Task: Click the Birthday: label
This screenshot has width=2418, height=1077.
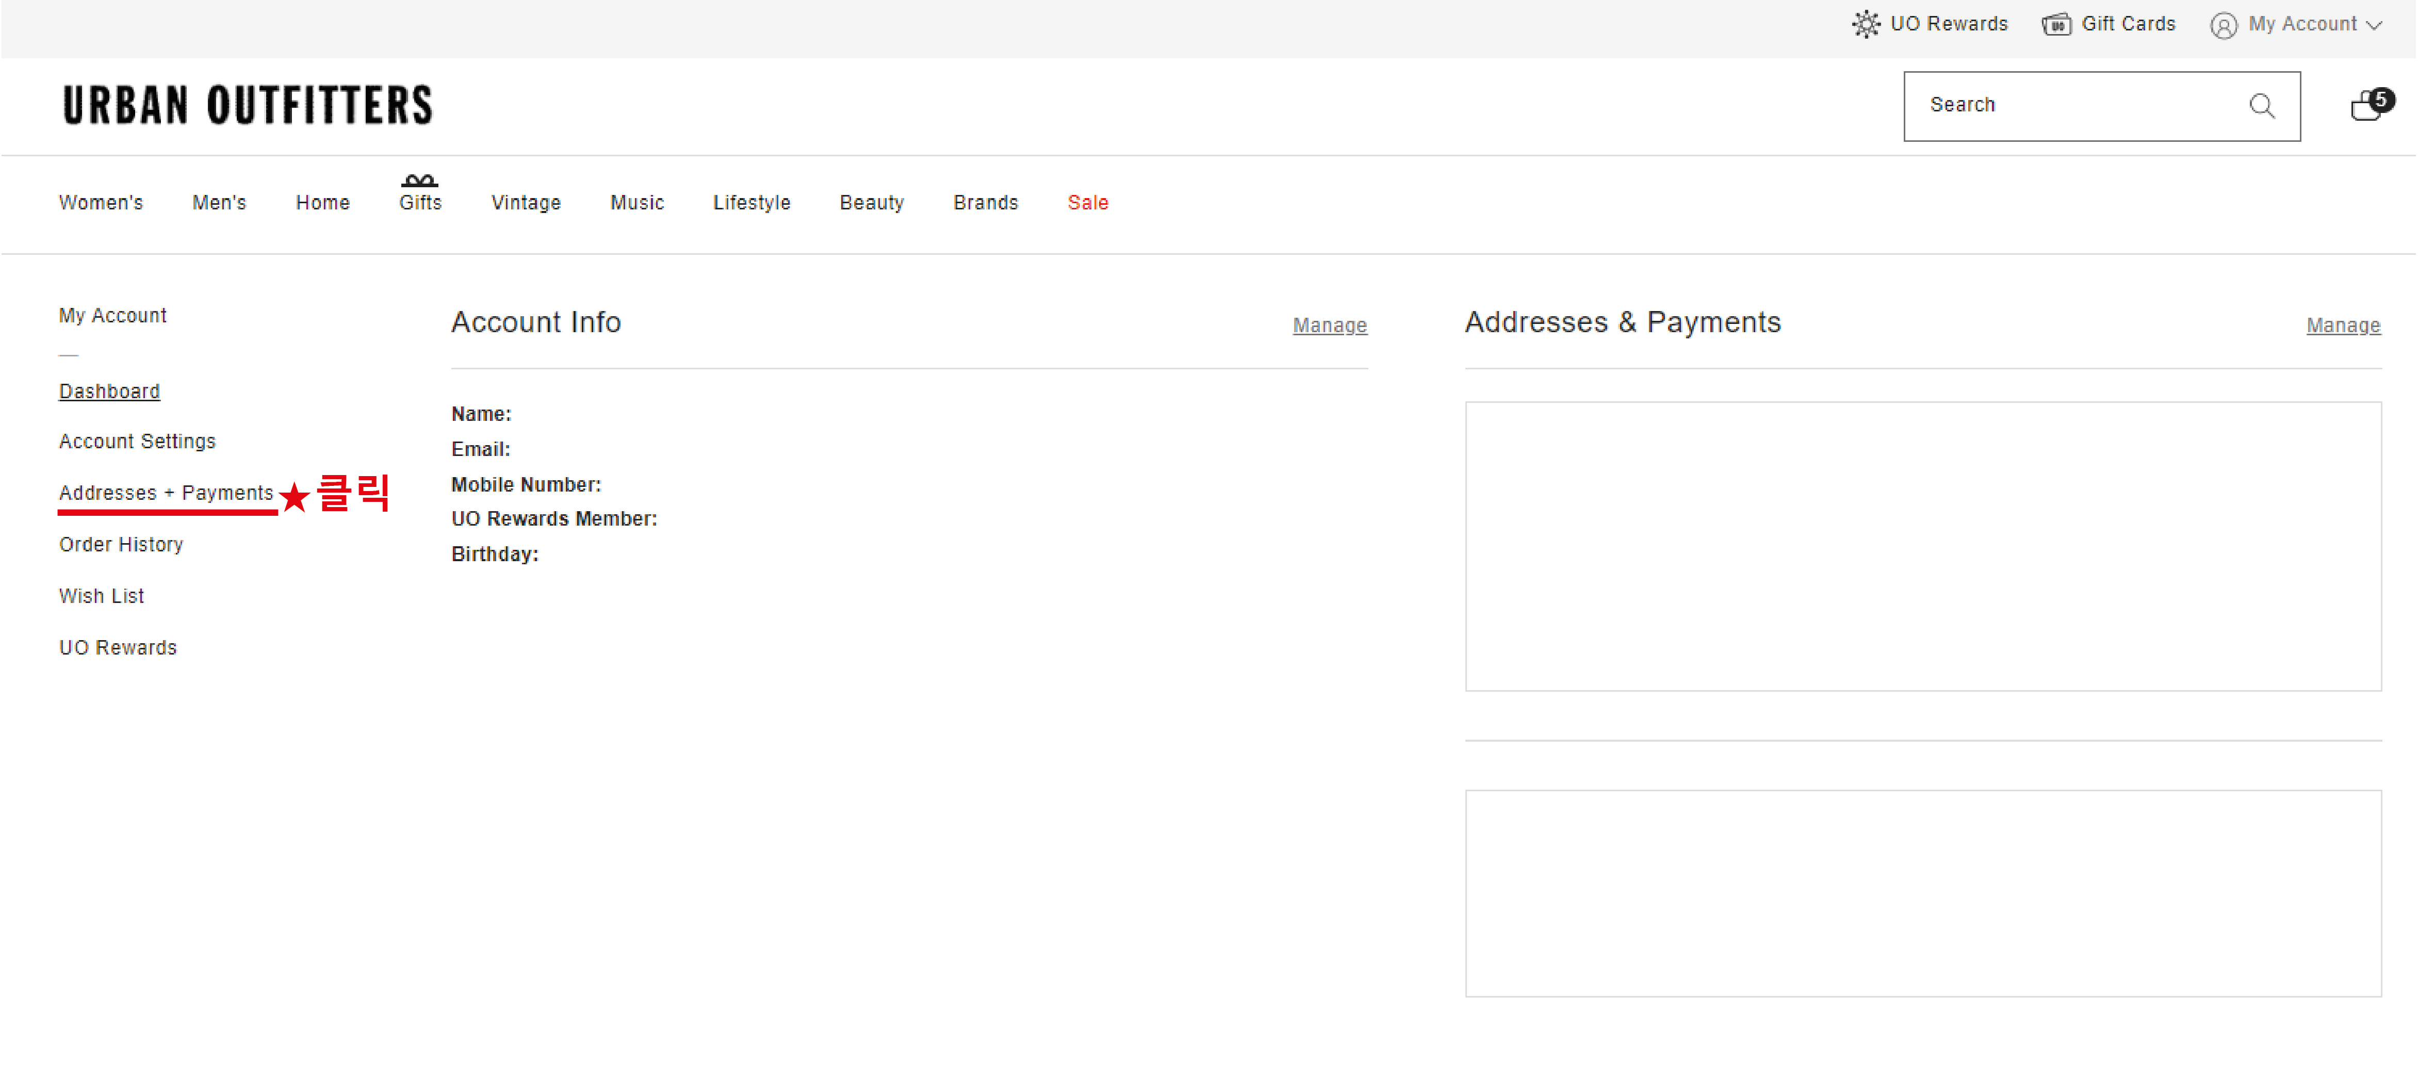Action: [x=495, y=555]
